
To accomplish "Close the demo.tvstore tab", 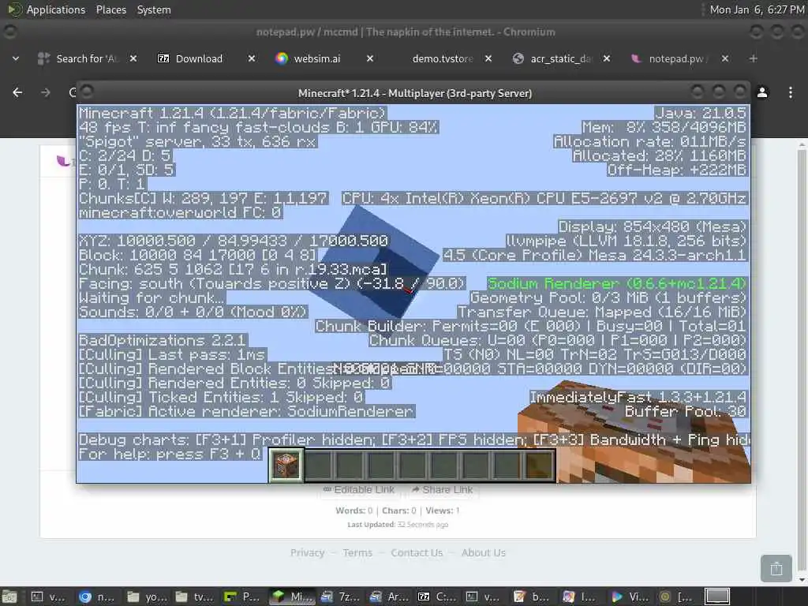I will click(488, 58).
